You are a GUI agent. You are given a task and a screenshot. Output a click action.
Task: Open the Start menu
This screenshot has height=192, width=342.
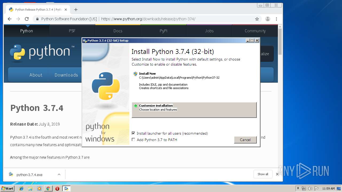(7, 189)
